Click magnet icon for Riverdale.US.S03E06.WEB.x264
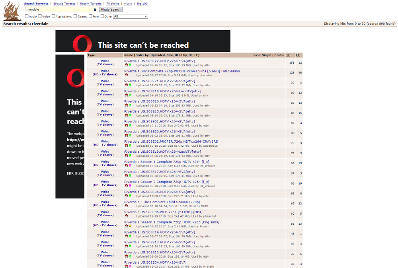This screenshot has width=398, height=268. (126, 216)
